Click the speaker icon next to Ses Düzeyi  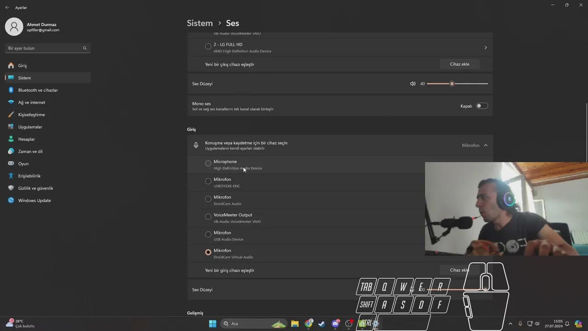[413, 84]
